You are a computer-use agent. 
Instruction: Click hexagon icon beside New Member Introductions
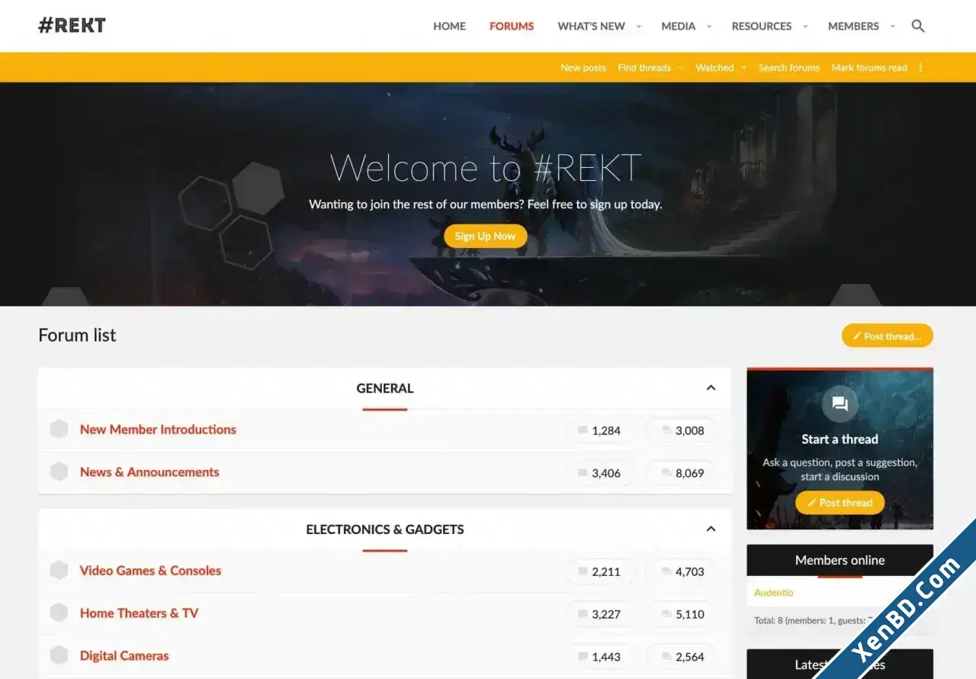(59, 430)
